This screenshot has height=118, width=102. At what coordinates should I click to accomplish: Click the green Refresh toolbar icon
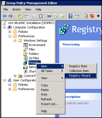tap(56, 16)
